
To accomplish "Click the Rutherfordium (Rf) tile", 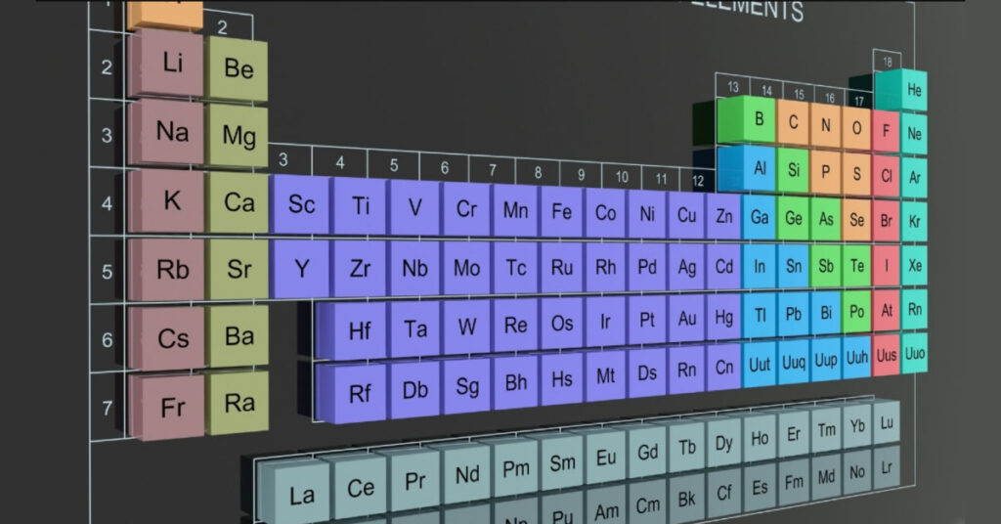I will (x=360, y=394).
